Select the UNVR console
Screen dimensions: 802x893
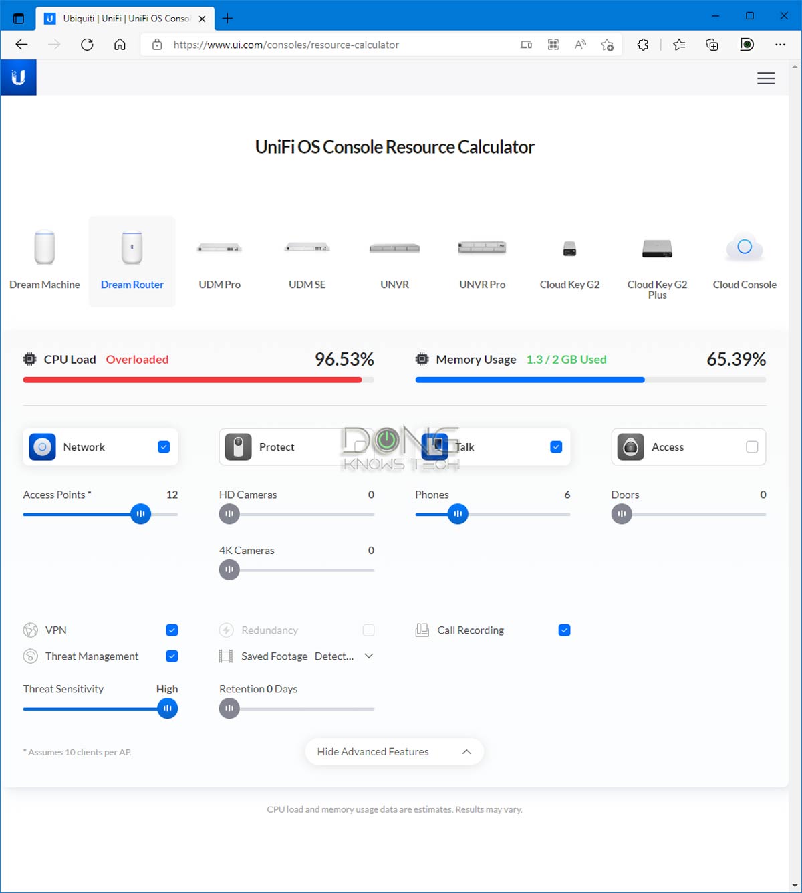coord(395,261)
